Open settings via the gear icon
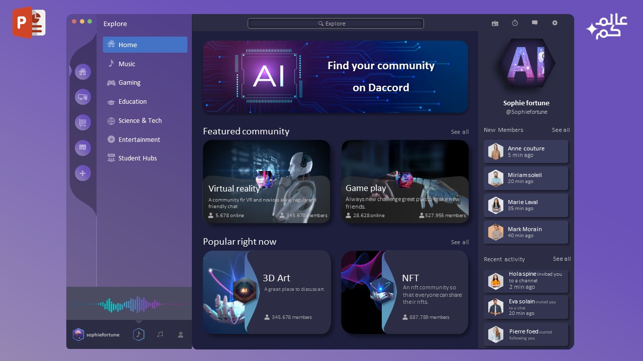643x361 pixels. point(555,23)
